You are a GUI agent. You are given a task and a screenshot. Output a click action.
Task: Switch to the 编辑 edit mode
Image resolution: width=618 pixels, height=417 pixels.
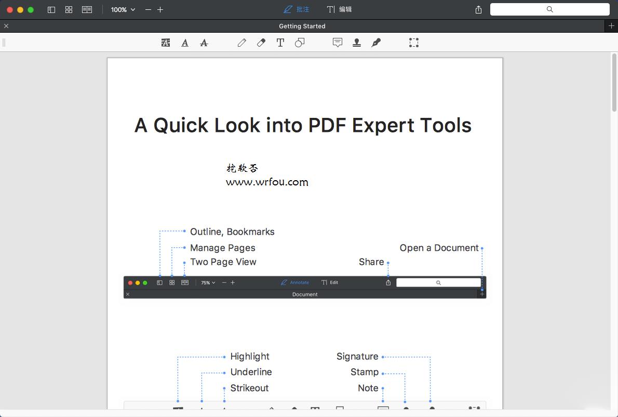point(340,10)
